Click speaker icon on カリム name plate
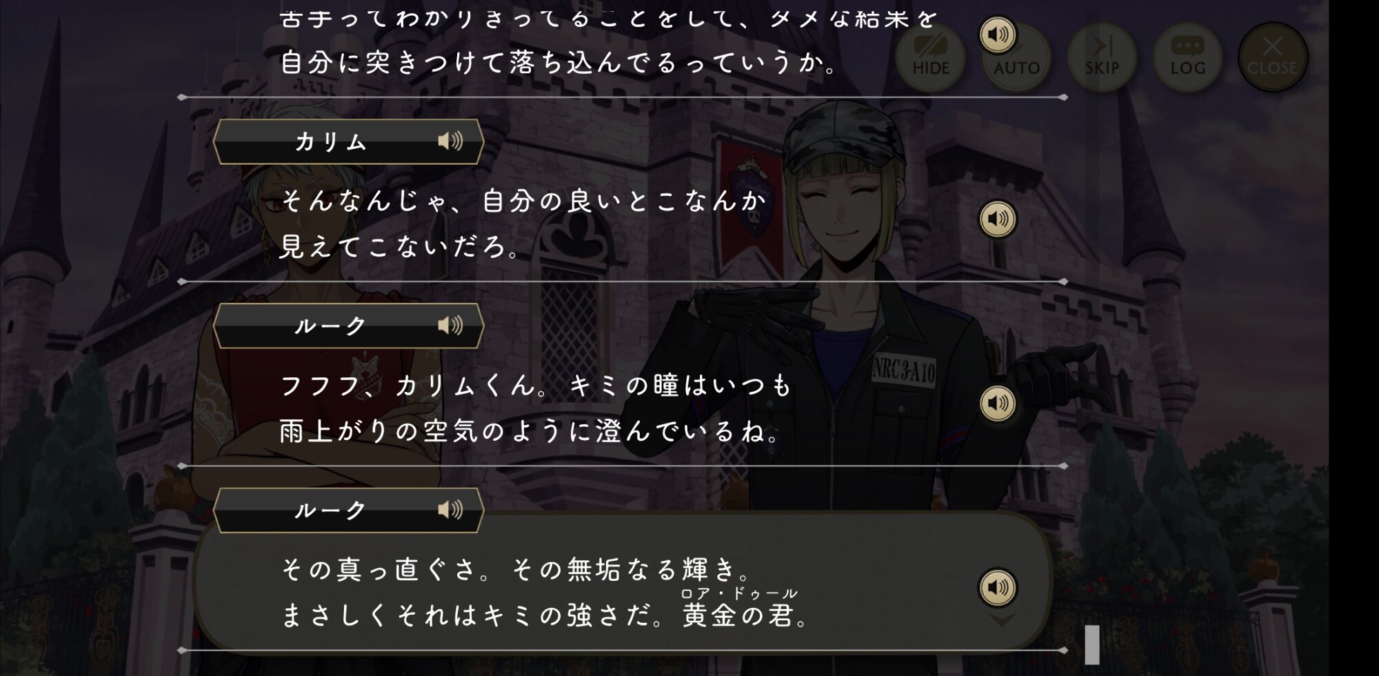Screen dimensions: 1379x676 pyautogui.click(x=450, y=141)
